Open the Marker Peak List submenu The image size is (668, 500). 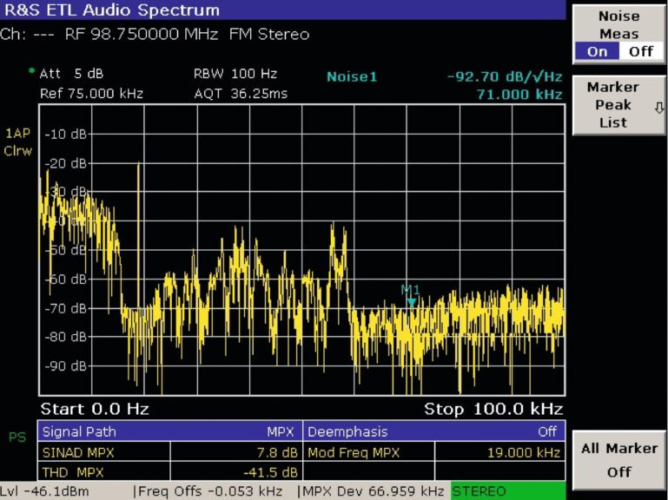coord(612,105)
